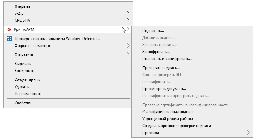Expand the Отправить submenu arrow

click(x=128, y=54)
